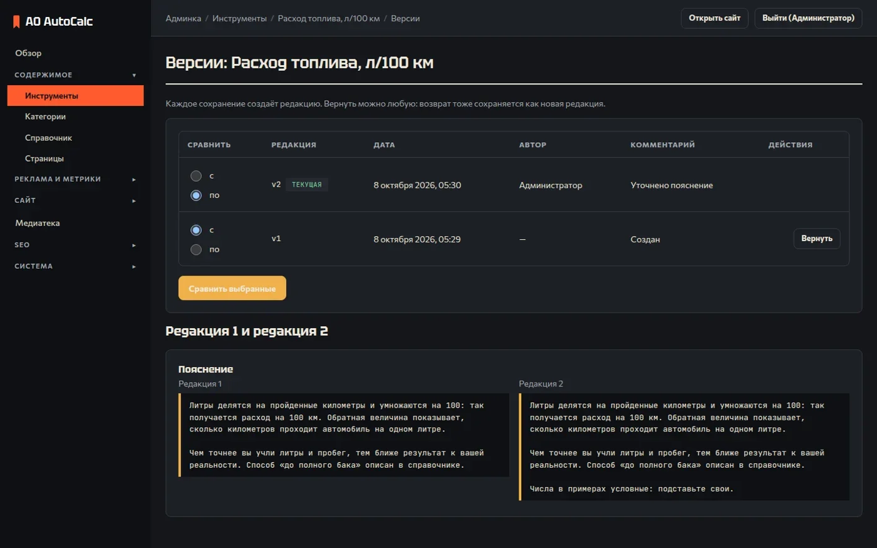The width and height of the screenshot is (877, 548).
Task: Click the Версии breadcrumb item
Action: [x=405, y=18]
